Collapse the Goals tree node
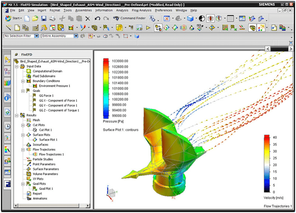The width and height of the screenshot is (296, 213). coord(23,91)
